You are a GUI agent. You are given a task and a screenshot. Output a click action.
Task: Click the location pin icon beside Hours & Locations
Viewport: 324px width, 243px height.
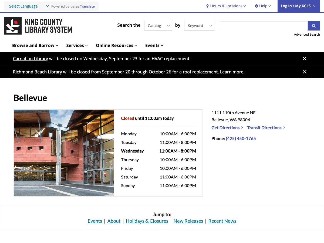click(208, 6)
